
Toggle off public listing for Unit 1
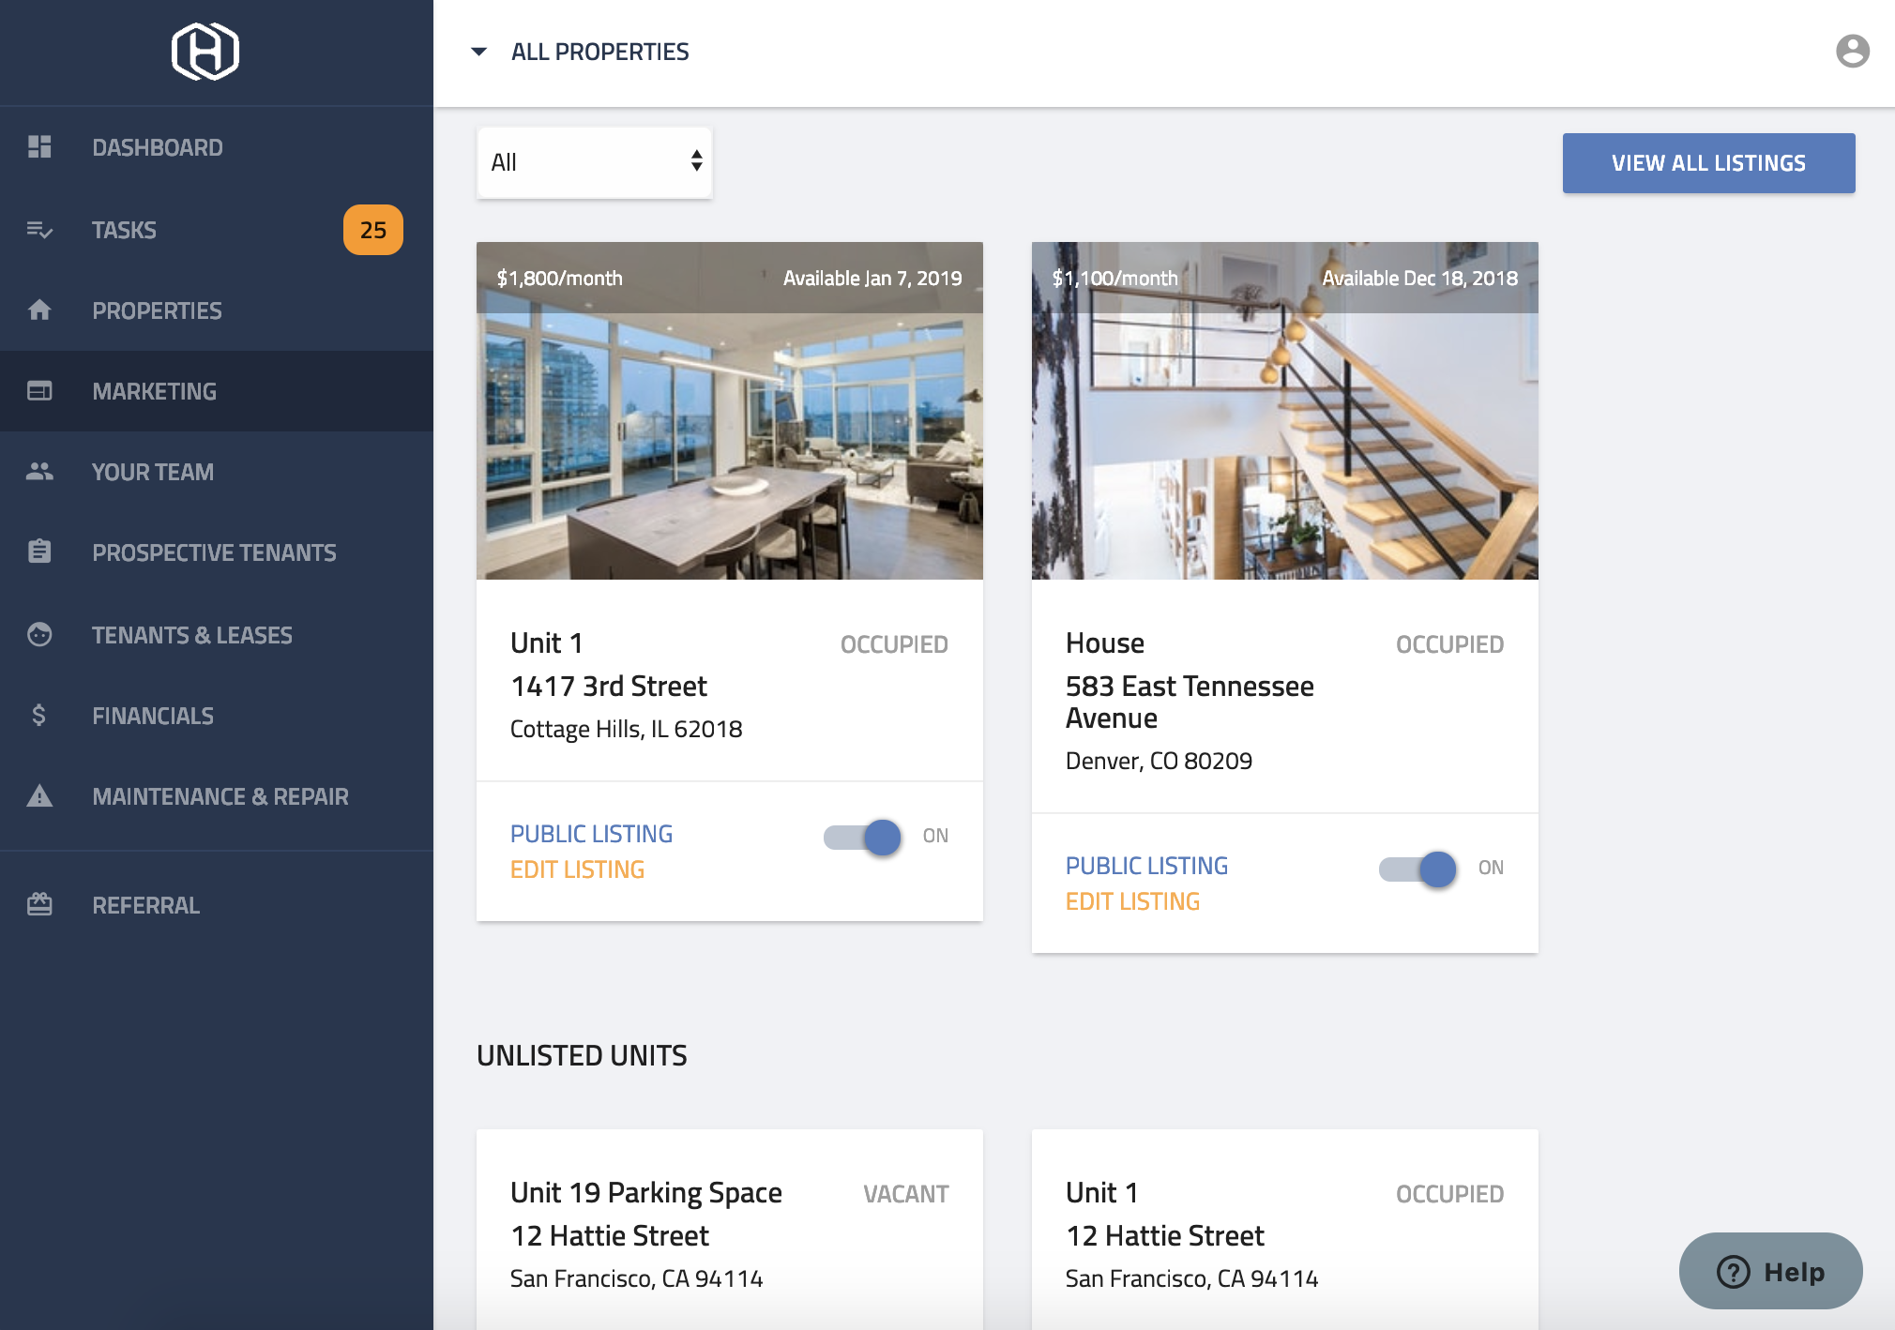click(861, 837)
